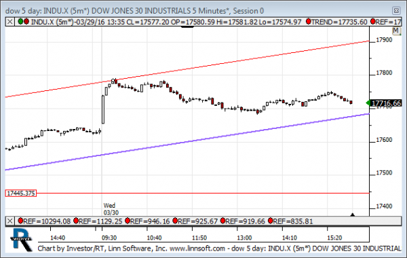The image size is (407, 258).
Task: Click the M button on the price scale
Action: point(395,31)
